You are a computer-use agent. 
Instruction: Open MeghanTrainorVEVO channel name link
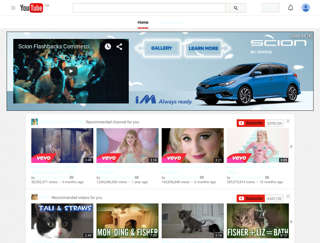(63, 122)
